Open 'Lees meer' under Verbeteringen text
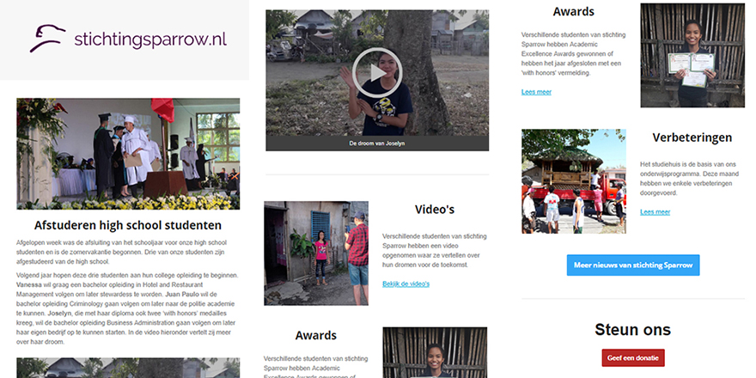The width and height of the screenshot is (756, 378). pyautogui.click(x=655, y=211)
